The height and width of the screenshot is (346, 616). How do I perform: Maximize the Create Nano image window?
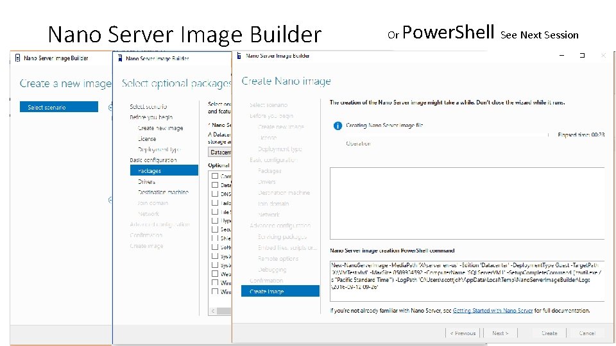(582, 56)
